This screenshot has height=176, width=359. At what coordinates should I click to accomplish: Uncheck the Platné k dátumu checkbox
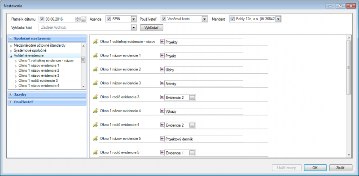[x=42, y=19]
